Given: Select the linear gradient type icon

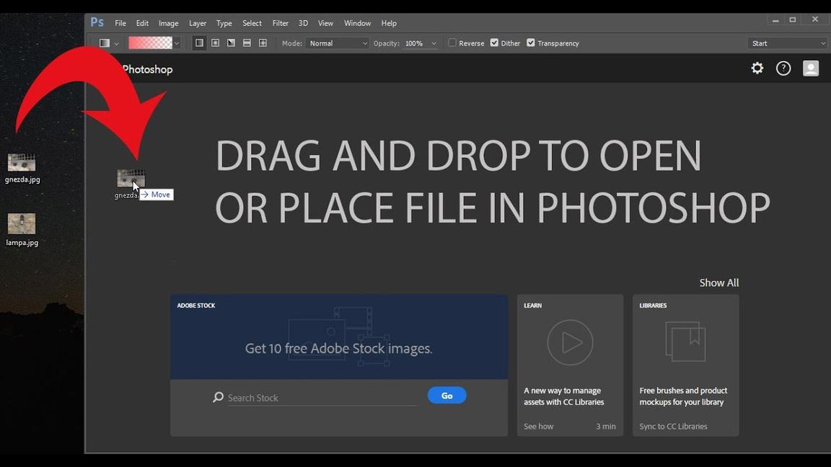Looking at the screenshot, I should [x=199, y=43].
